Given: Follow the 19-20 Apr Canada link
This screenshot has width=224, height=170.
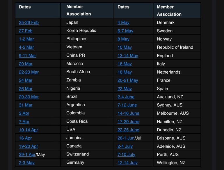Looking at the screenshot, I should 28,146.
